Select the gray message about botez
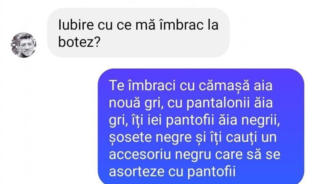Screen dimensions: 326x184 pos(138,33)
